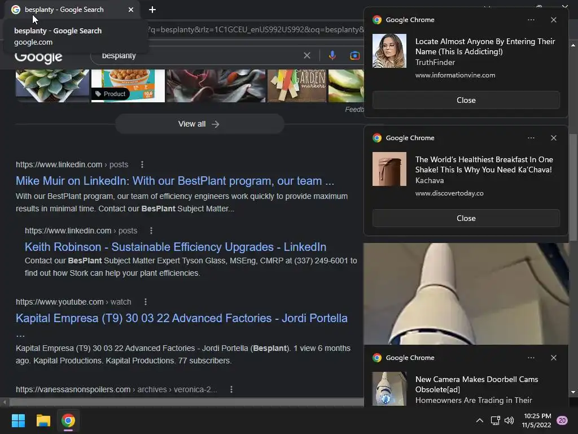Click vanessasnonspoilers.com result URL
This screenshot has height=434, width=578.
(x=116, y=389)
